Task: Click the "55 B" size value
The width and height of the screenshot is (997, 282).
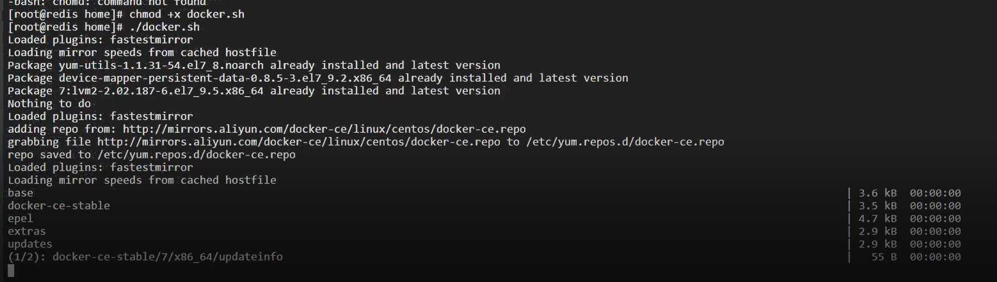Action: pos(883,256)
